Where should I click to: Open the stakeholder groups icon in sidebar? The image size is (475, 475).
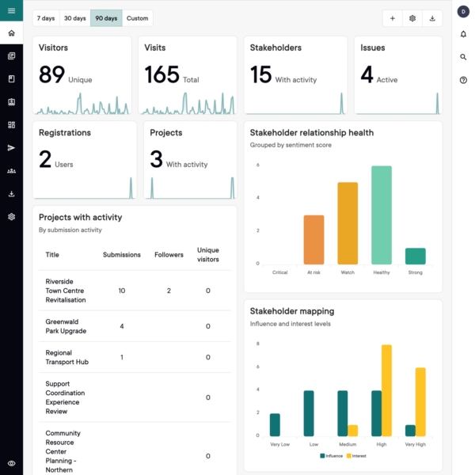12,171
